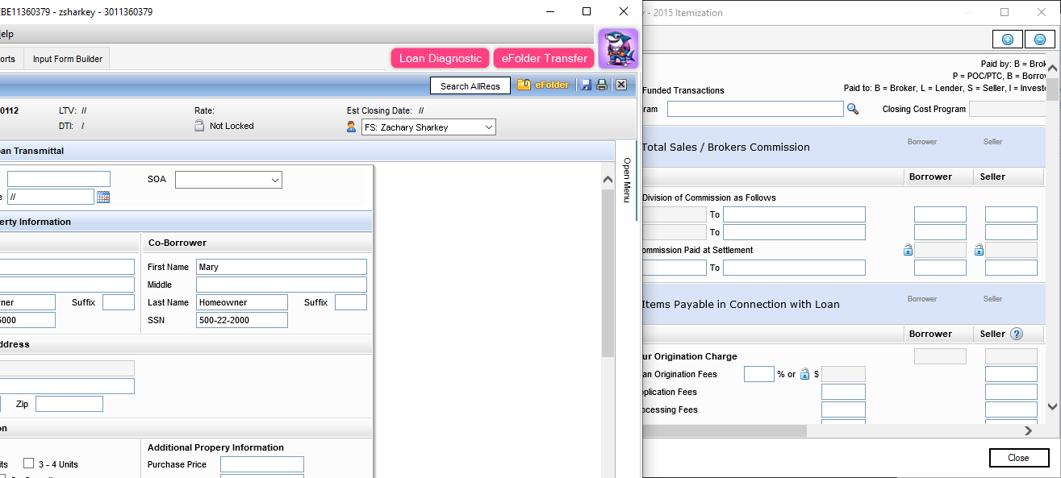
Task: Toggle Borrower lock for Commission Paid at Settlement
Action: [x=908, y=250]
